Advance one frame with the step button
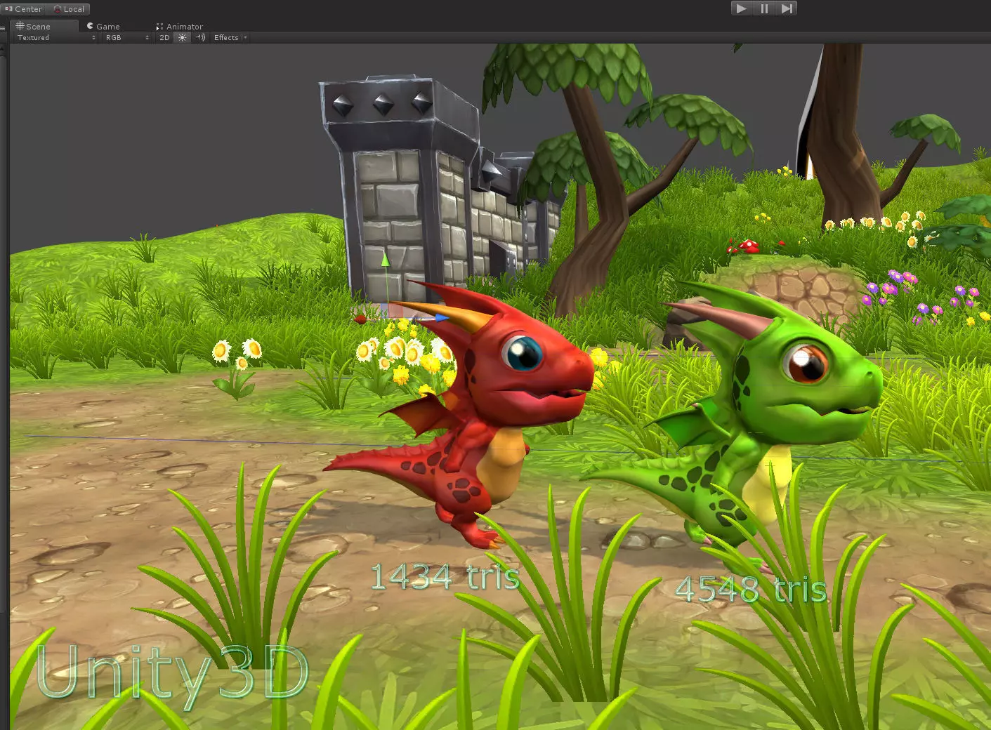Image resolution: width=991 pixels, height=730 pixels. pos(787,8)
